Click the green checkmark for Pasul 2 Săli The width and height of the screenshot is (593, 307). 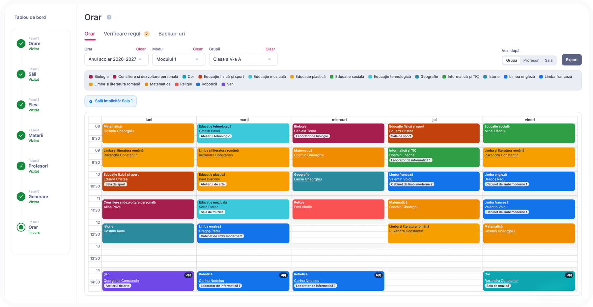[x=21, y=74]
